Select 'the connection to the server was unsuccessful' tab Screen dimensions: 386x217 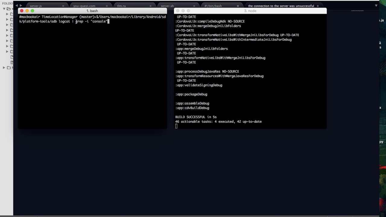coord(281,6)
